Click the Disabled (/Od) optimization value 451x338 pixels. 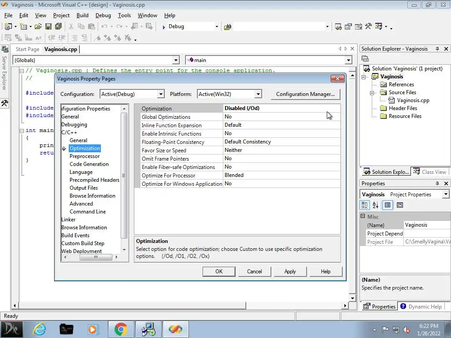tap(242, 108)
